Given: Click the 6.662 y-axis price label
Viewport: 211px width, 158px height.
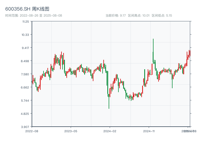Looking at the screenshot, I should click(25, 87).
